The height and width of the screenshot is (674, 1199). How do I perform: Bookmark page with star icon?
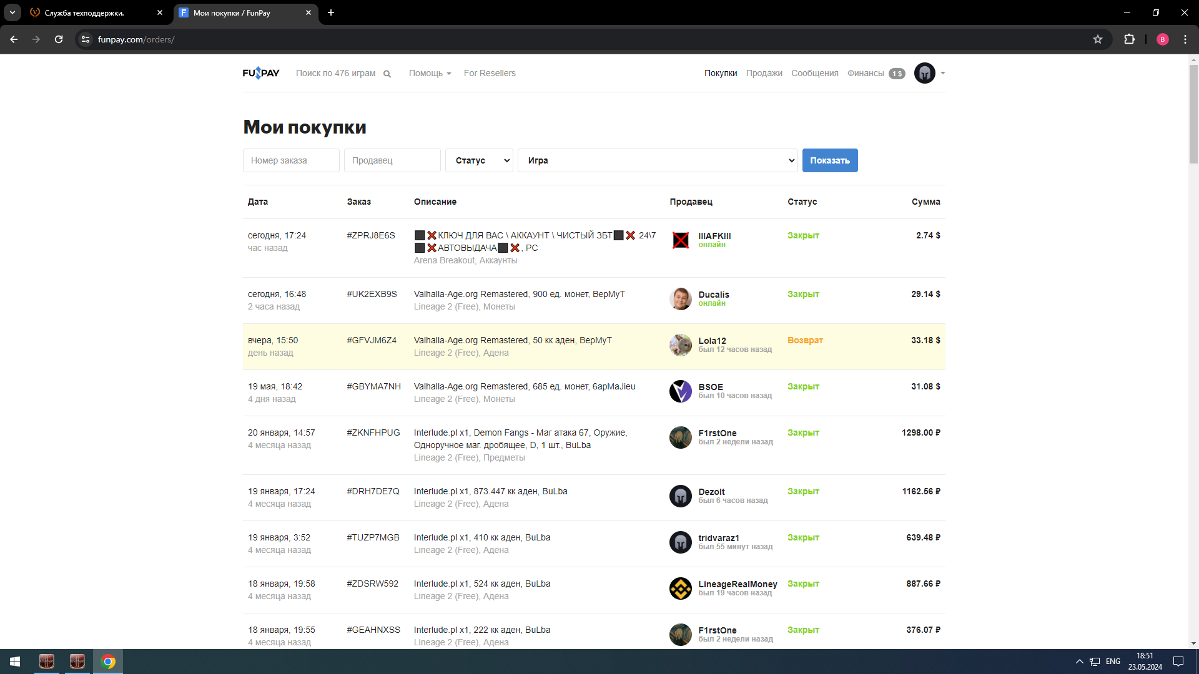tap(1098, 39)
